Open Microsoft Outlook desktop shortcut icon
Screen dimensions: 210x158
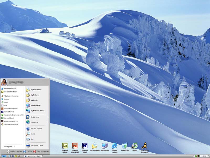(65, 146)
